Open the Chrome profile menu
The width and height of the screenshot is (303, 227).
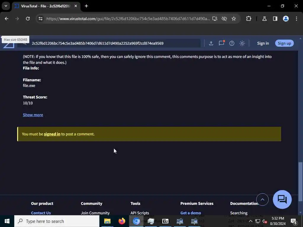[286, 19]
